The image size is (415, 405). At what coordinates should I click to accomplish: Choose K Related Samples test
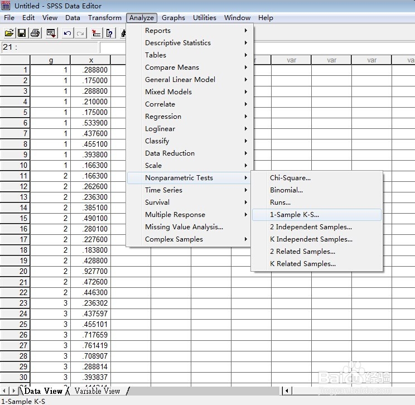pos(317,264)
